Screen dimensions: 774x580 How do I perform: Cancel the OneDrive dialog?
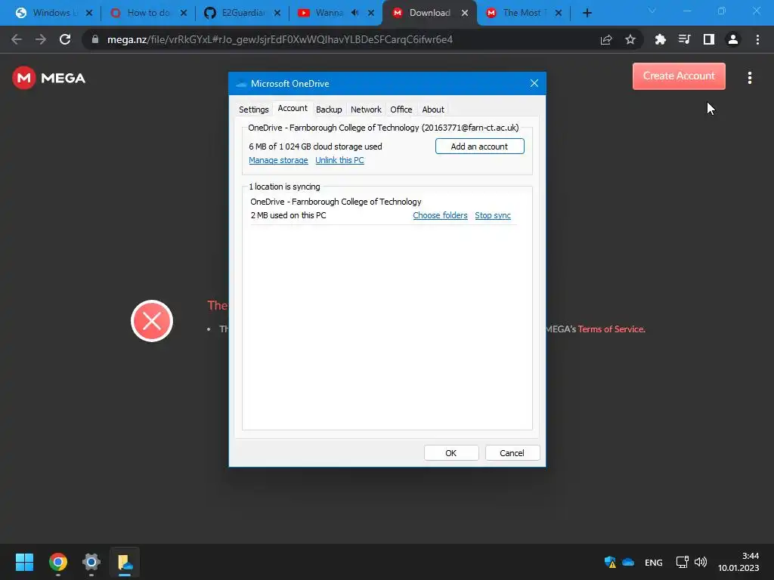(512, 453)
